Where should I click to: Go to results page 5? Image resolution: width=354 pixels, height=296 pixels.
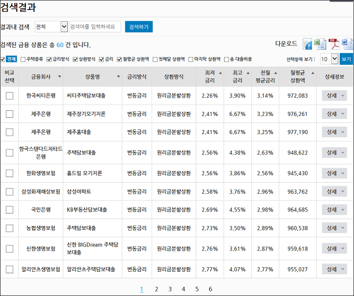[x=197, y=289]
